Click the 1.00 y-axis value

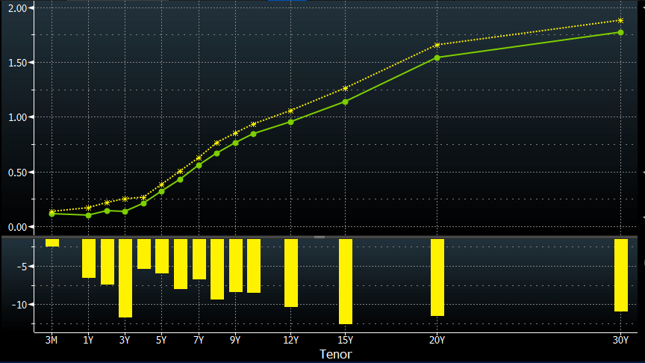tap(18, 117)
